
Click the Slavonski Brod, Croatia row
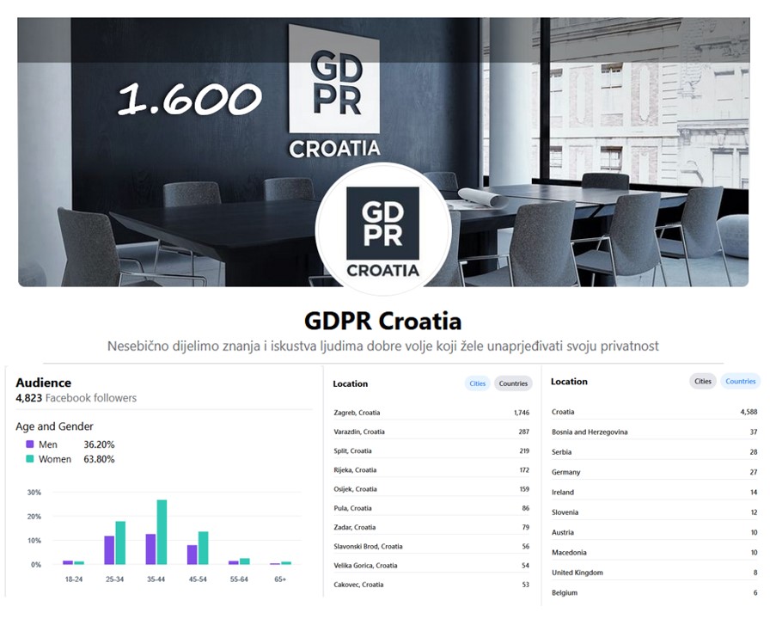point(431,546)
